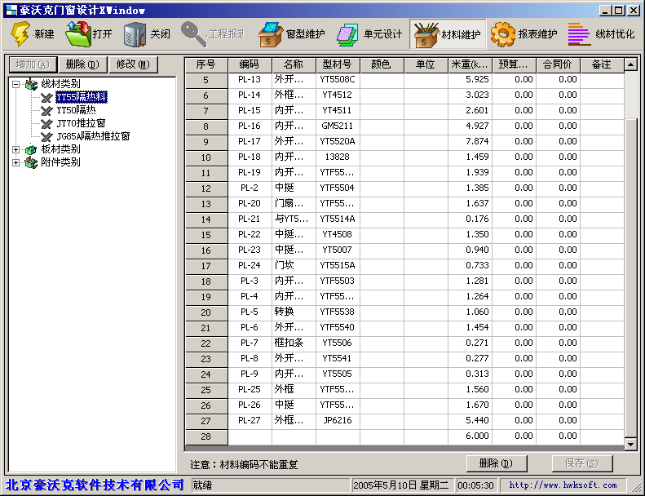Click the 合同价 column header

(x=558, y=64)
